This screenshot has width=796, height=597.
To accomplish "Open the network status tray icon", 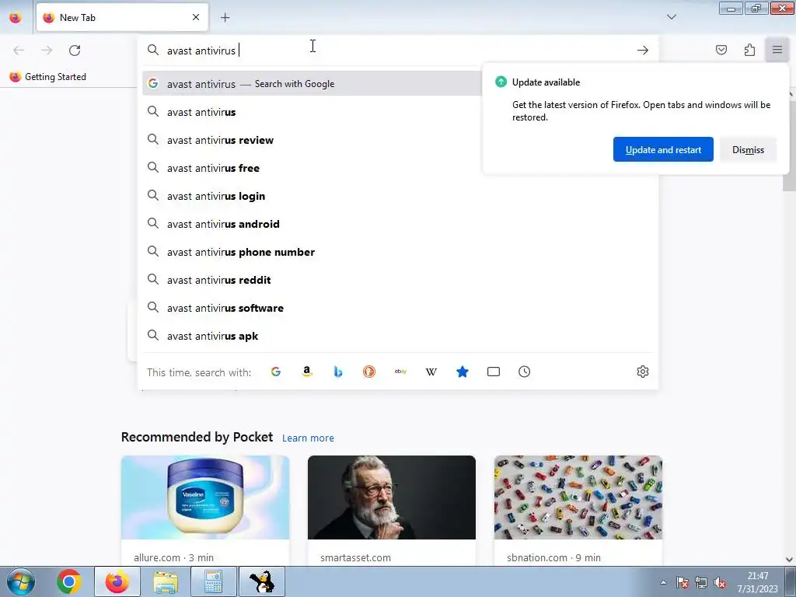I will 701,582.
